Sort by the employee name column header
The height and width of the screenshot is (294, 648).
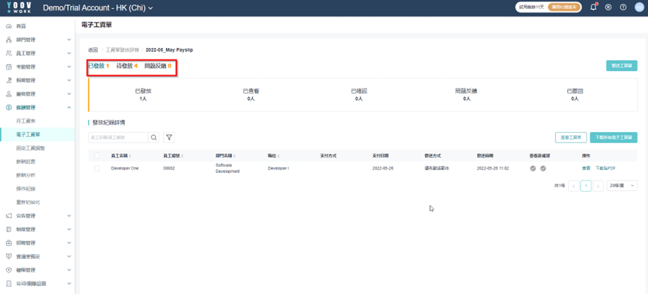point(121,156)
